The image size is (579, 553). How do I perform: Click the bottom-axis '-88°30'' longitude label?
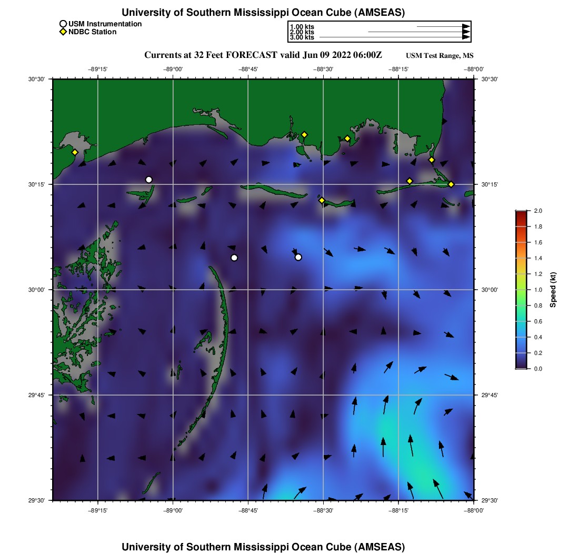tap(323, 510)
